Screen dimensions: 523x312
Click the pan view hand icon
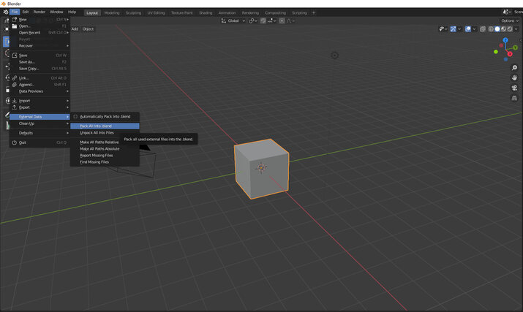coord(514,77)
